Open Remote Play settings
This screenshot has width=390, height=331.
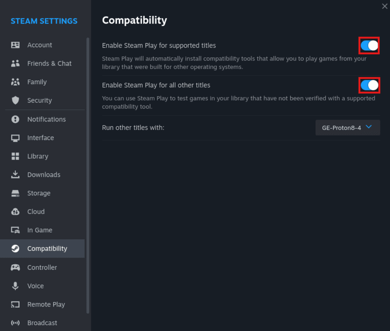tap(46, 304)
